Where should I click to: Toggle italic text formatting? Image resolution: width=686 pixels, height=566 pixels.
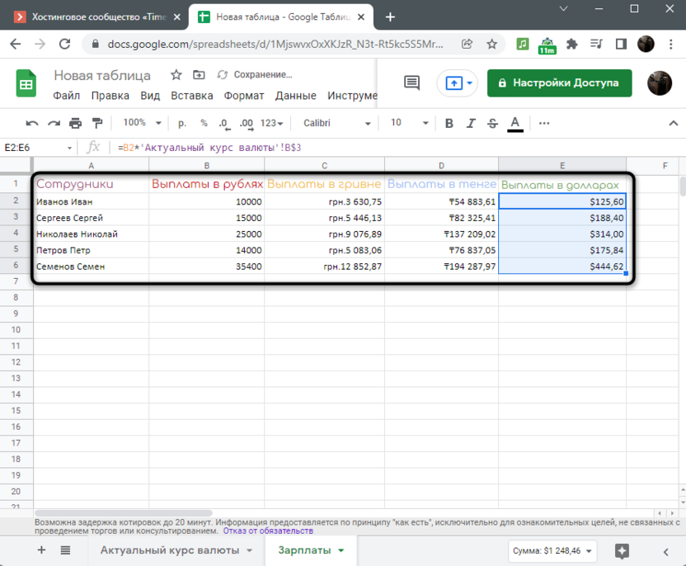[x=471, y=124]
